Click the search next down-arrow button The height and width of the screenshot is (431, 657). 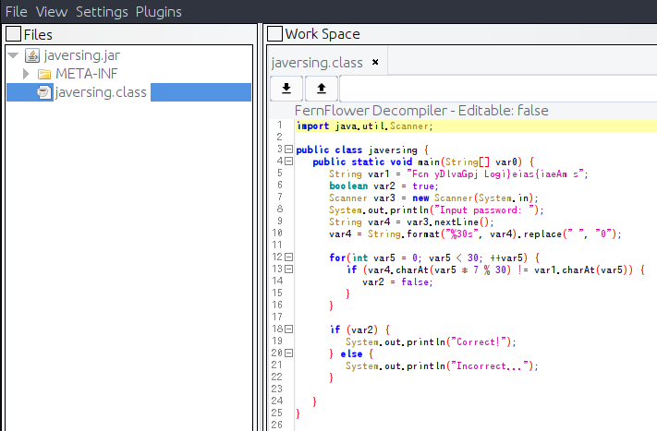point(286,89)
